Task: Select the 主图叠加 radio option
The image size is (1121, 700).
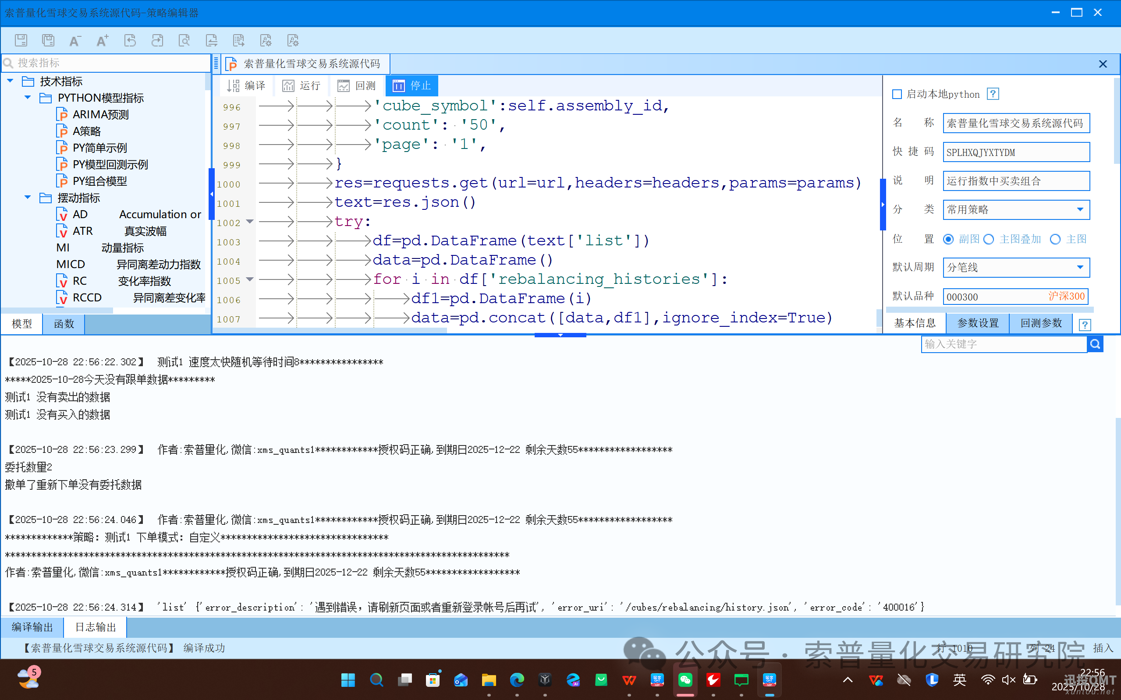Action: coord(989,239)
